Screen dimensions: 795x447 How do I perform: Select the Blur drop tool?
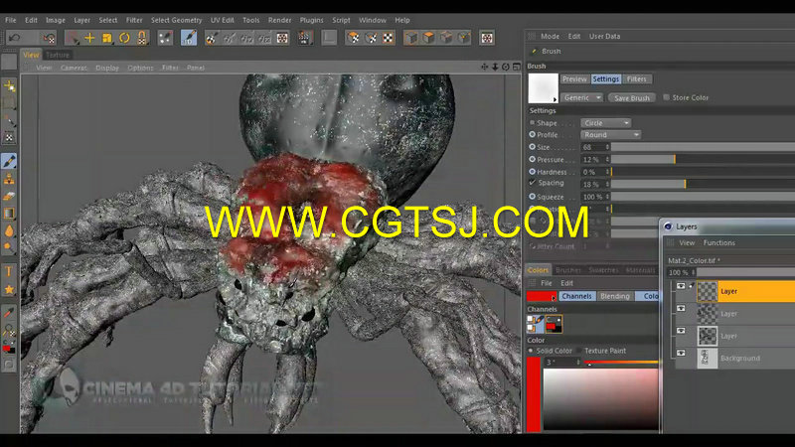[x=9, y=230]
